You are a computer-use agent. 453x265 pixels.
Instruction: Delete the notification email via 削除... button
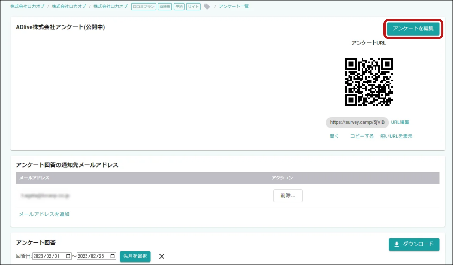click(x=288, y=196)
